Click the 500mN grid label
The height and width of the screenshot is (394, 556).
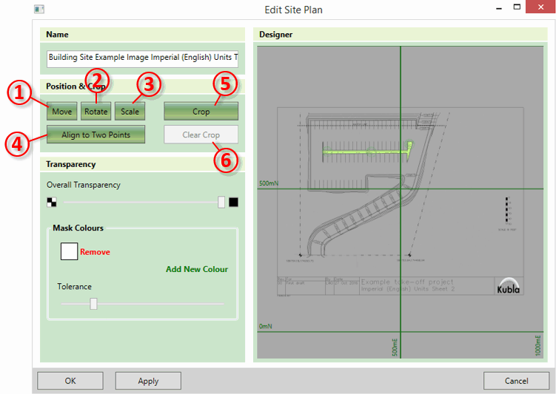pyautogui.click(x=269, y=183)
